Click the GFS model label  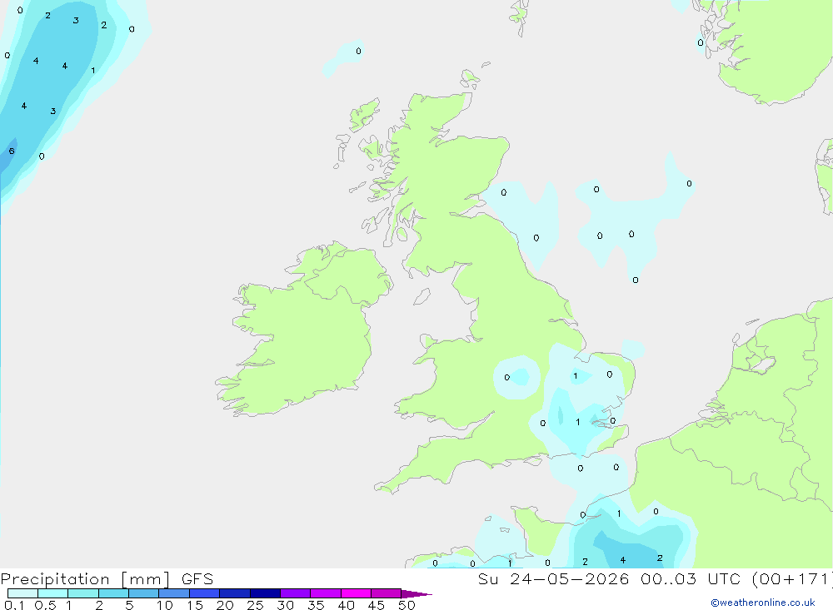[197, 578]
